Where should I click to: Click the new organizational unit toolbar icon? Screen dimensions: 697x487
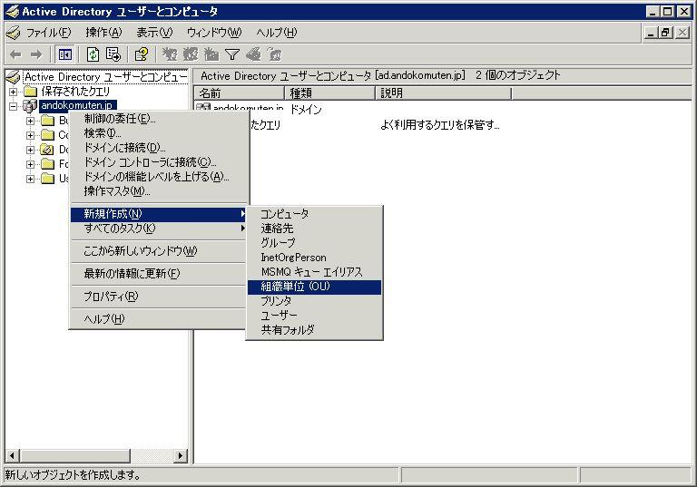[211, 54]
